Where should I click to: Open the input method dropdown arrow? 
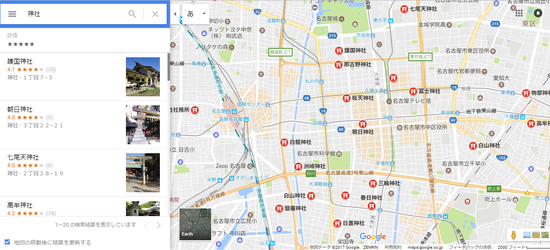coord(204,14)
